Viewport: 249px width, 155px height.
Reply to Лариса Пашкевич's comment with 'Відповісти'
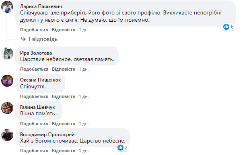pyautogui.click(x=64, y=30)
